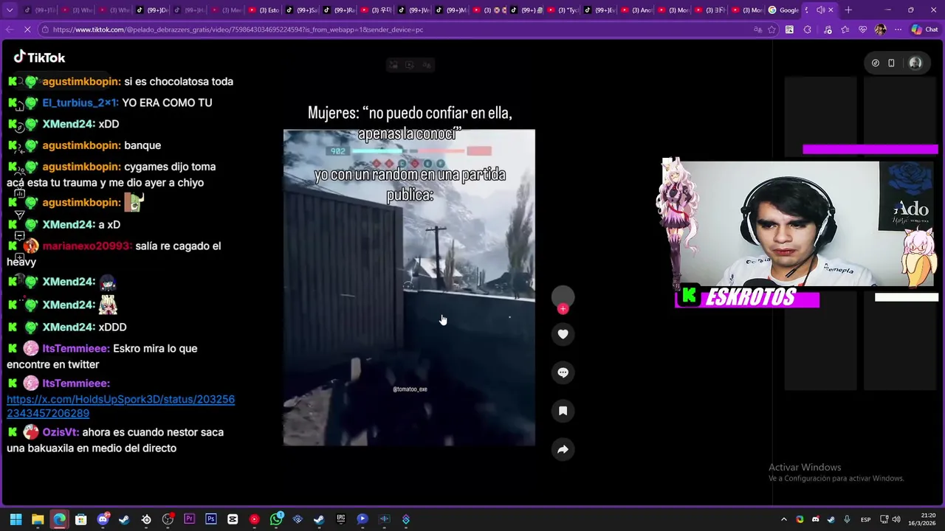Open the Windows Start menu
Viewport: 945px width, 531px height.
pos(16,519)
